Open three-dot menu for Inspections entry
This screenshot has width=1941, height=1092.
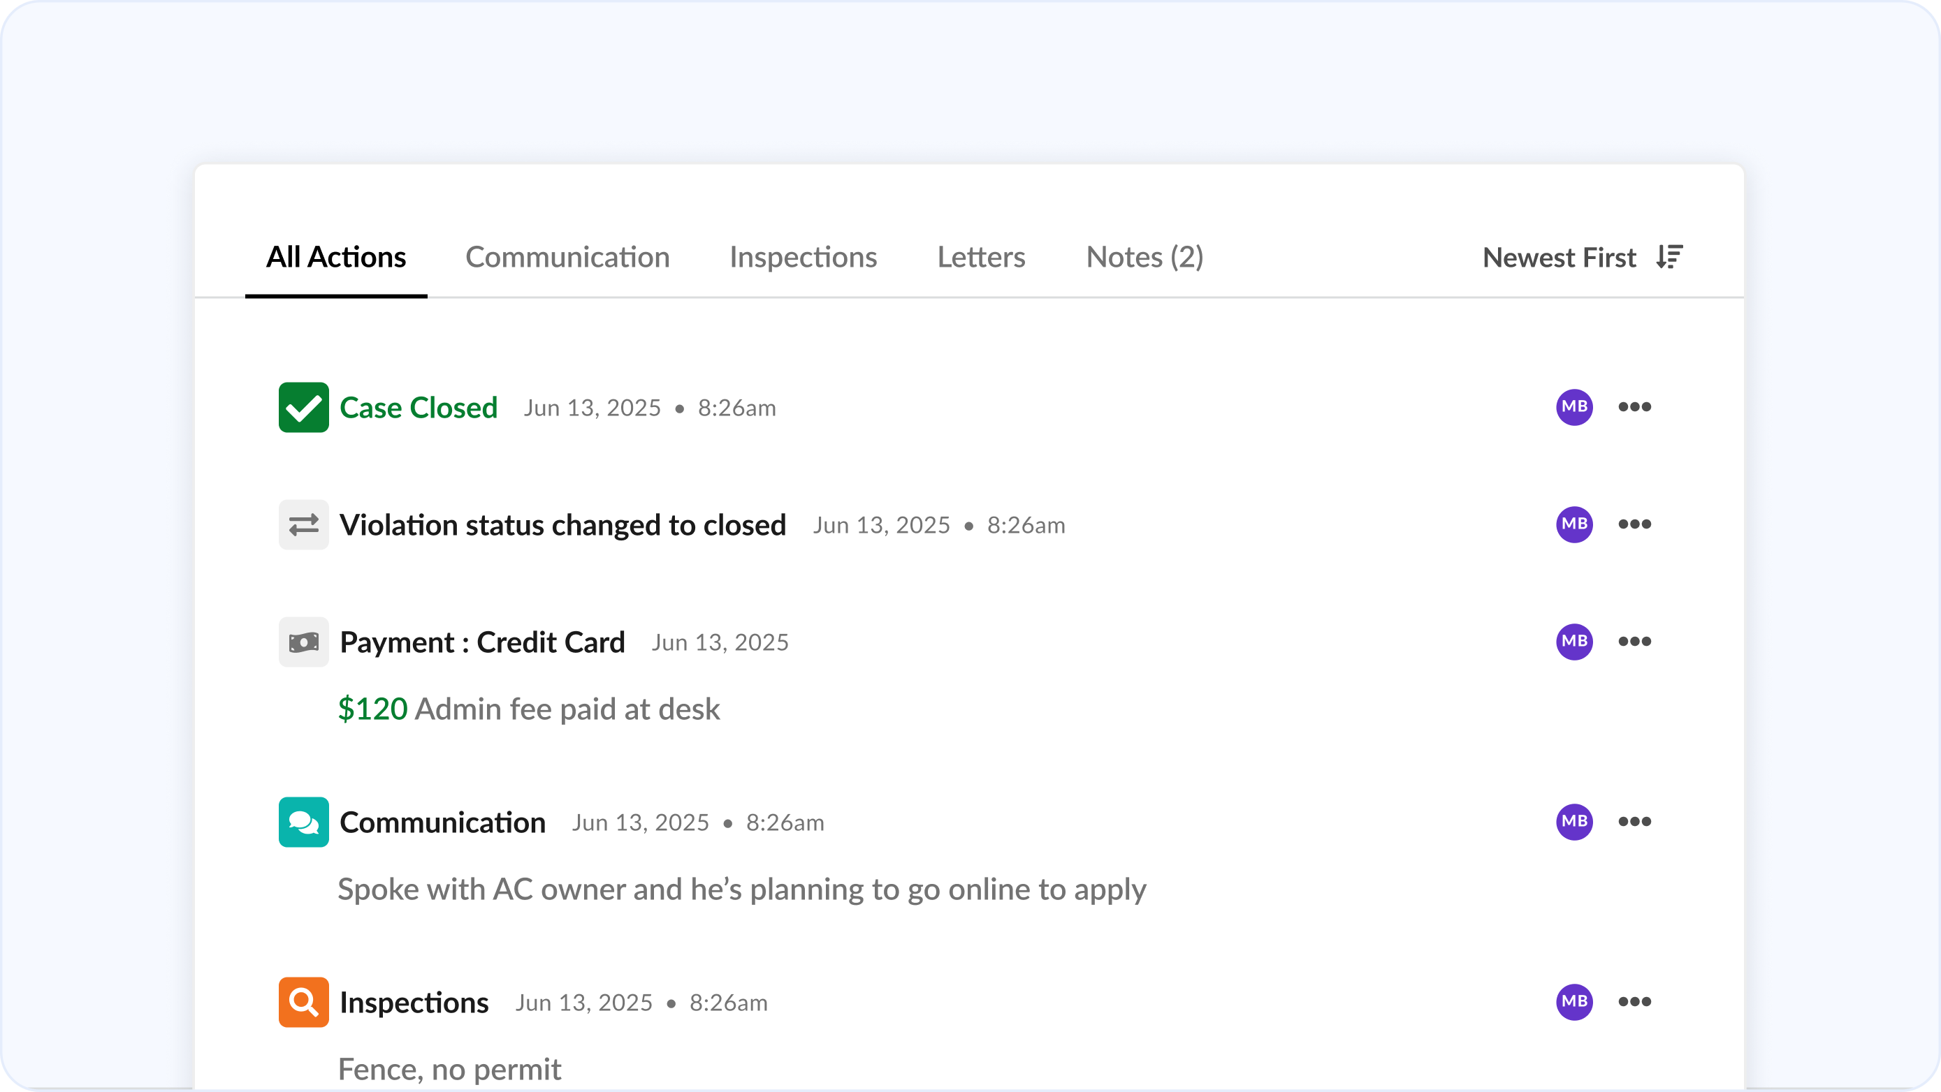click(1634, 1001)
